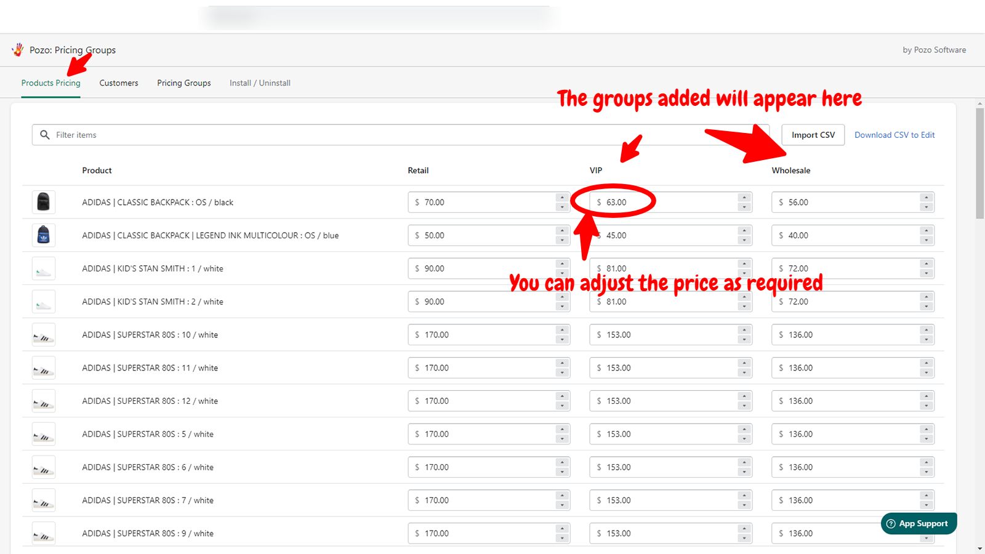This screenshot has width=985, height=554.
Task: Increase Wholesale price of black Classic Backpack
Action: point(927,198)
